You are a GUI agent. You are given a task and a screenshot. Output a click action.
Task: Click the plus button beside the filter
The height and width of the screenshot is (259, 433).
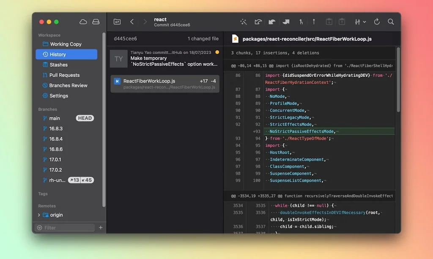pyautogui.click(x=100, y=227)
